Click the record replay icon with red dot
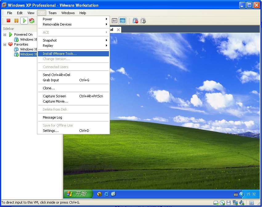 pos(135,21)
